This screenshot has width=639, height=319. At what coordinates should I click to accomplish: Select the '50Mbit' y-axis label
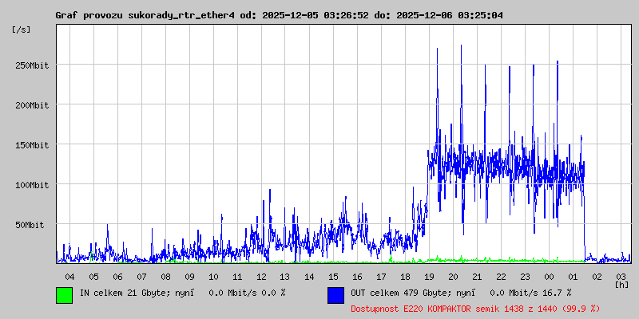coord(30,225)
